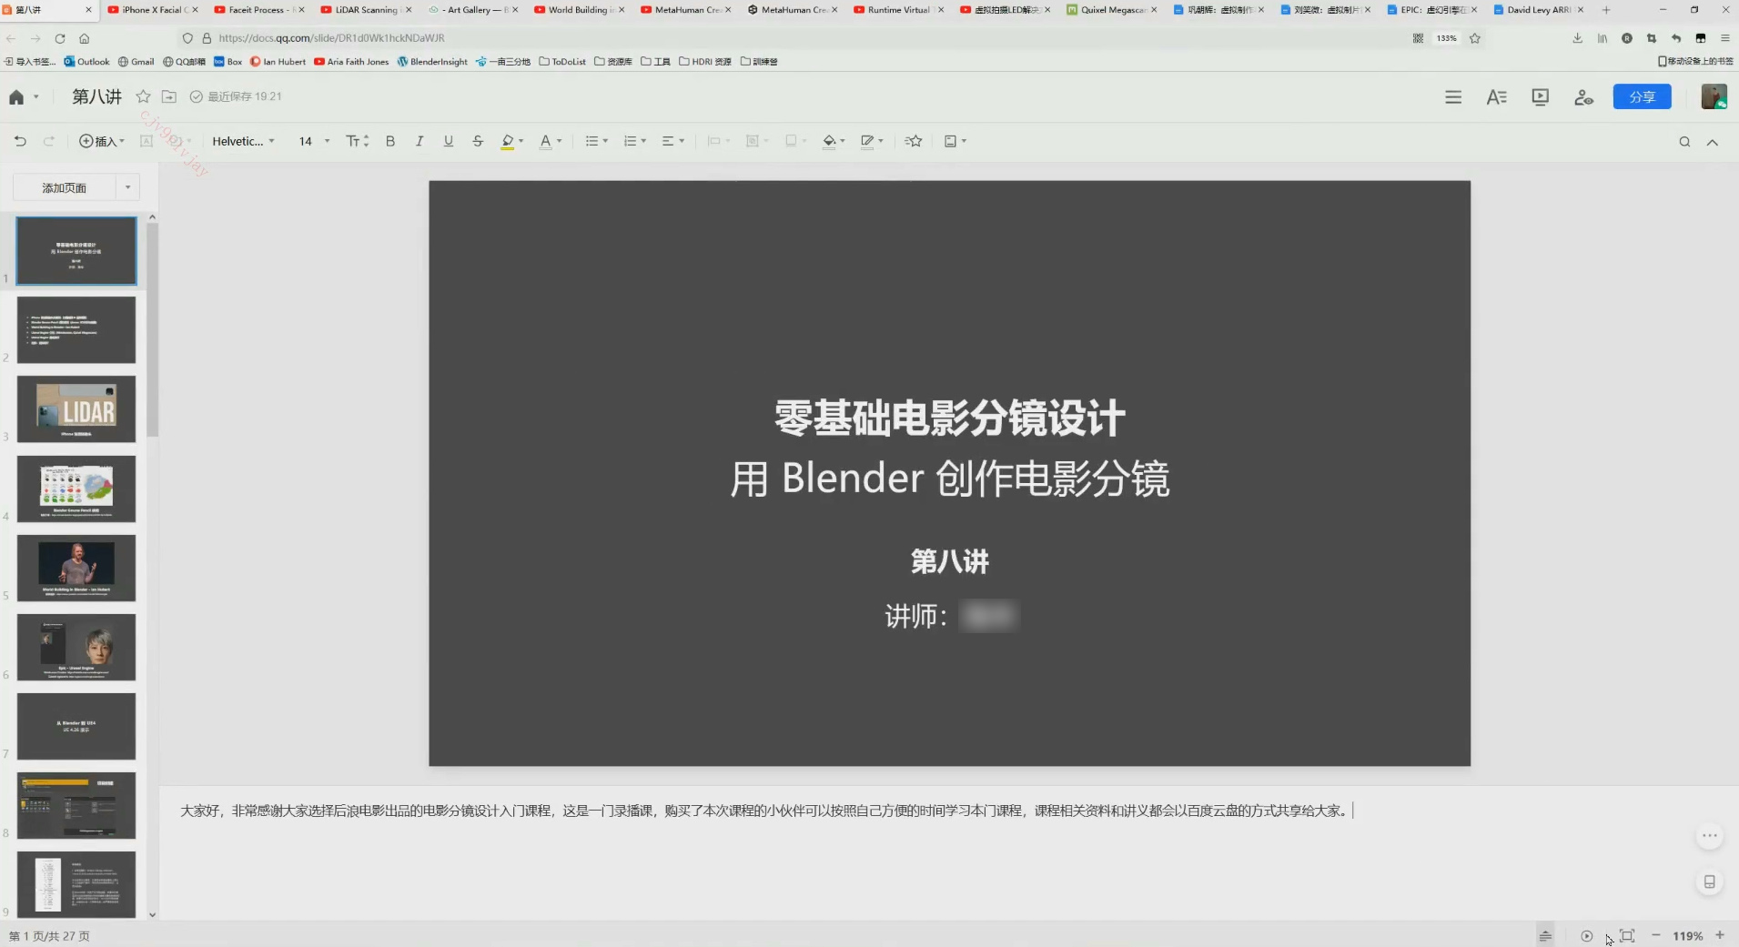Click the redo arrow in the editing toolbar

49,141
